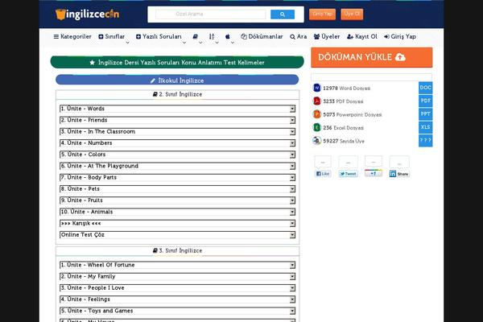Screen dimensions: 483x322
Task: Expand the 3. Ünite - People I Love dropdown
Action: 177,288
